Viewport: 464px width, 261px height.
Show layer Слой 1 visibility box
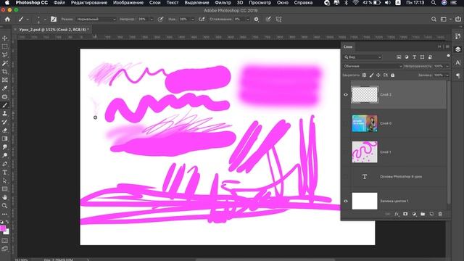coord(346,152)
